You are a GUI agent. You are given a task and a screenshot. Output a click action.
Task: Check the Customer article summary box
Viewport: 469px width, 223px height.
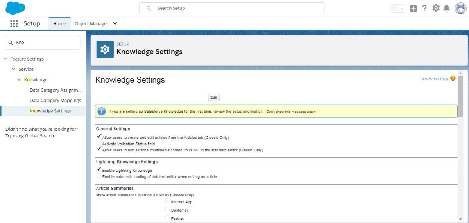click(167, 209)
